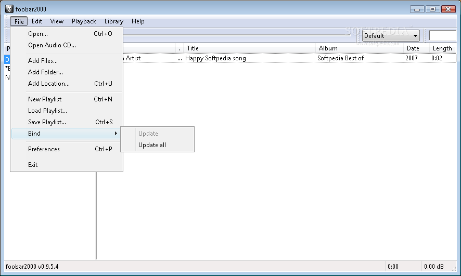Click foobar2000 v0.9.5.4 status text
Image resolution: width=461 pixels, height=276 pixels.
pyautogui.click(x=32, y=267)
